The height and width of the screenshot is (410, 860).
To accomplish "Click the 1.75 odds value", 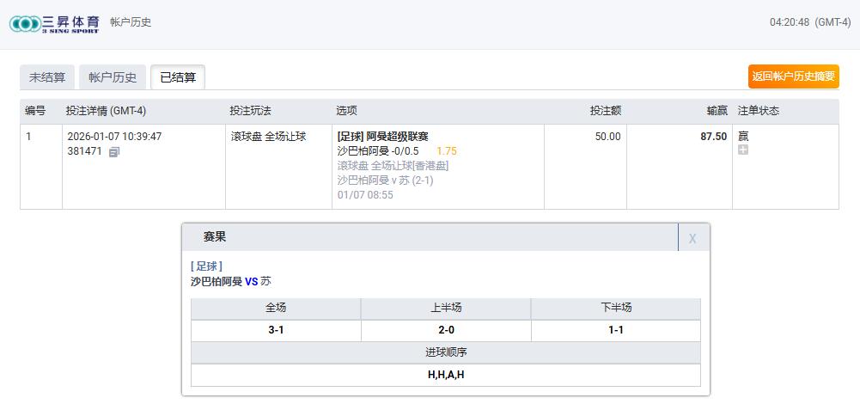I will pyautogui.click(x=447, y=151).
